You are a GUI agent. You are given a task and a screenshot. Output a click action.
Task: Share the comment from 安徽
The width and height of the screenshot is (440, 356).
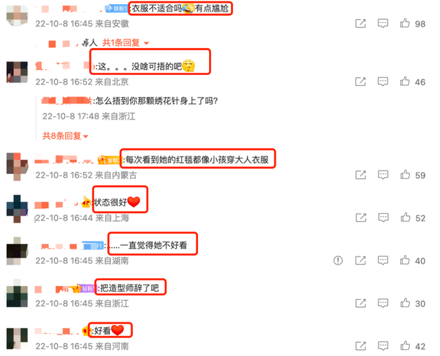point(360,23)
